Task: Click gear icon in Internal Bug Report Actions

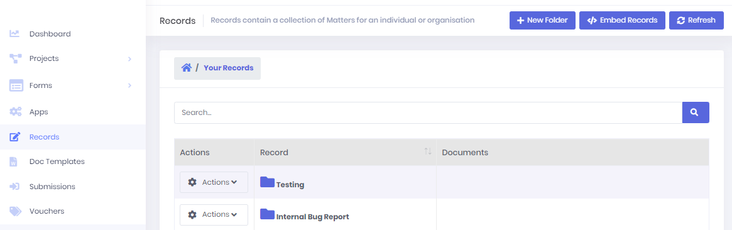Action: click(x=192, y=215)
